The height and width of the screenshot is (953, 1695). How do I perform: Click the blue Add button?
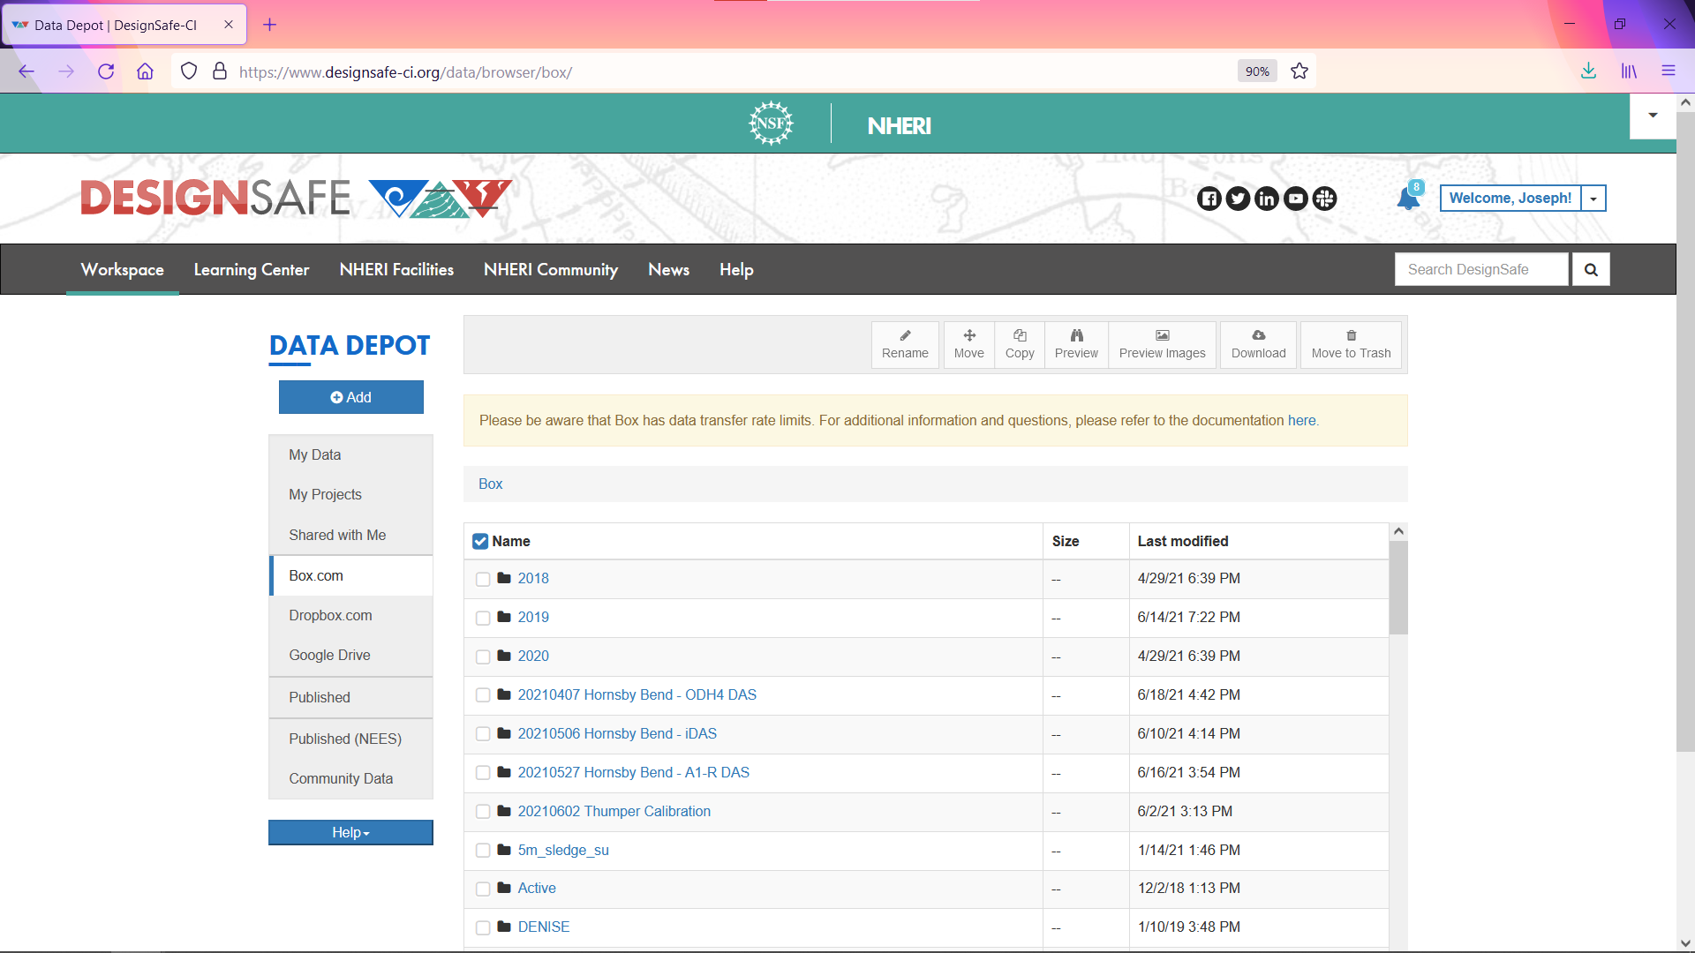point(351,397)
